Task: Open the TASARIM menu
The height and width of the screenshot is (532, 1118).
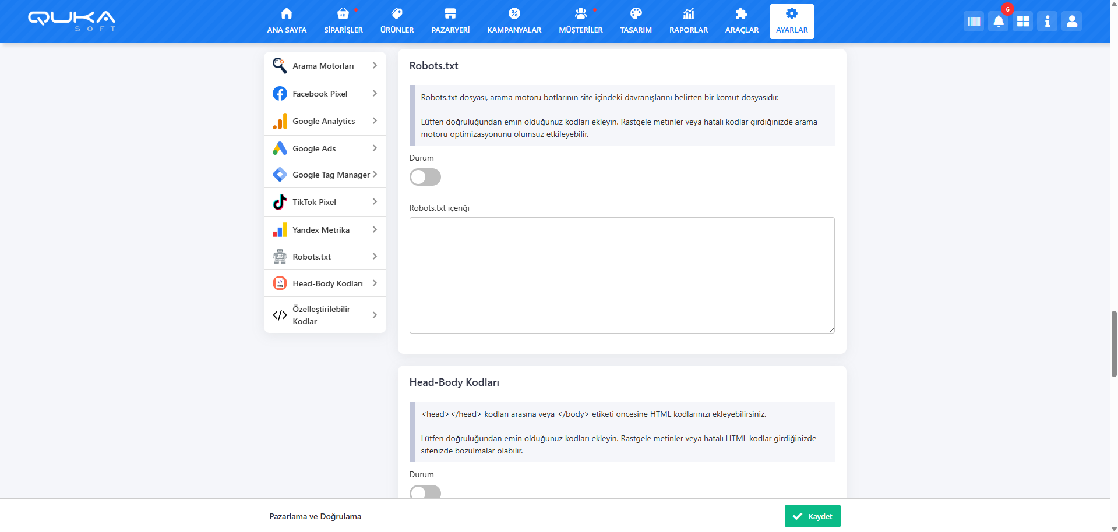Action: click(x=636, y=22)
